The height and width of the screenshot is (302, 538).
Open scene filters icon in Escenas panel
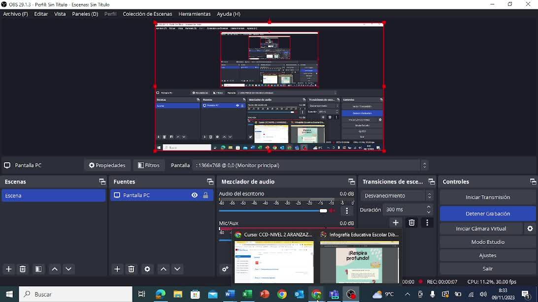pos(38,269)
